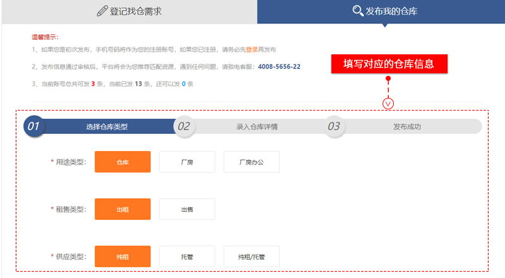Screen dimensions: 505x278
Task: Click the orange 登录 login link
Action: (252, 49)
